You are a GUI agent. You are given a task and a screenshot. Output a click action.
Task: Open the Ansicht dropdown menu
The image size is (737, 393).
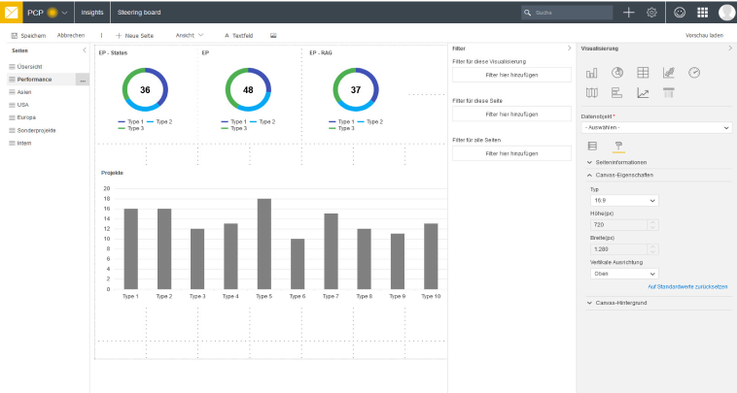coord(189,35)
